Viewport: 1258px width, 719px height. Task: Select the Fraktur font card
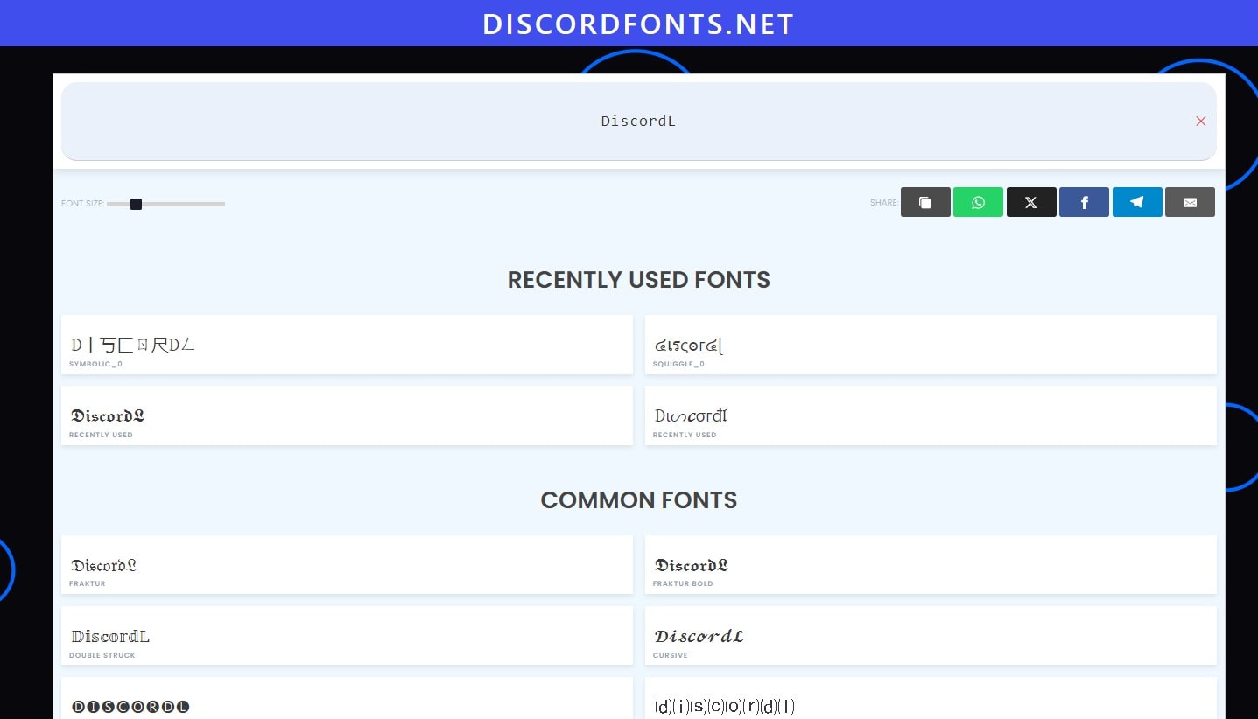[347, 565]
